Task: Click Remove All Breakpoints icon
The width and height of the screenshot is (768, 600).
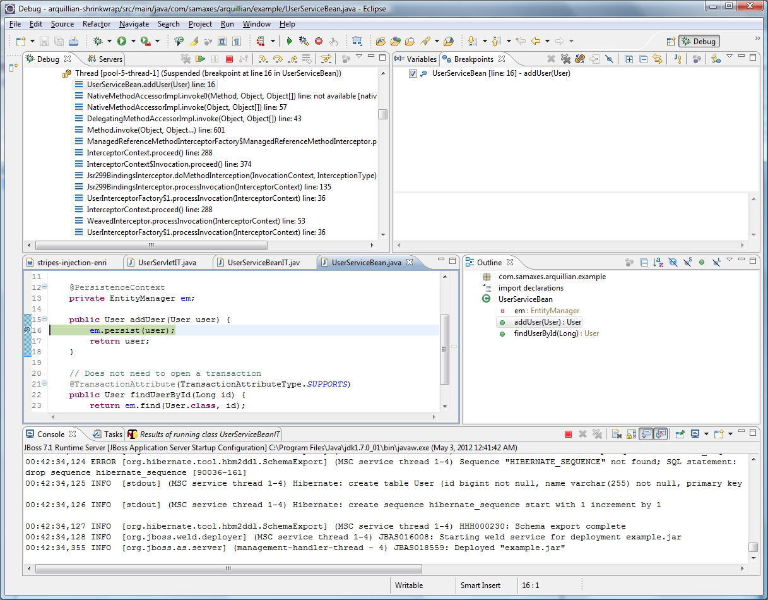Action: tap(565, 59)
